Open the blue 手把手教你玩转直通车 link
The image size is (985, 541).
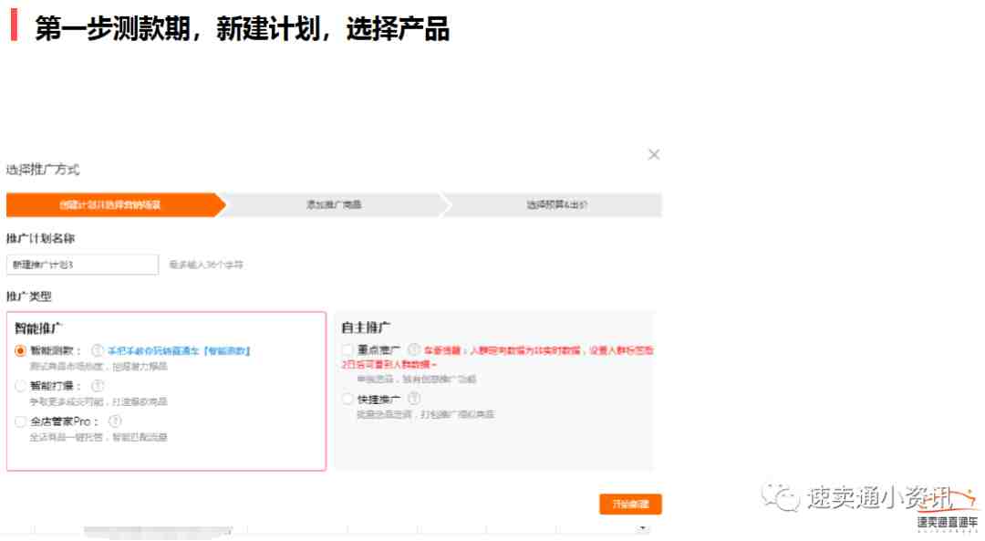[179, 350]
